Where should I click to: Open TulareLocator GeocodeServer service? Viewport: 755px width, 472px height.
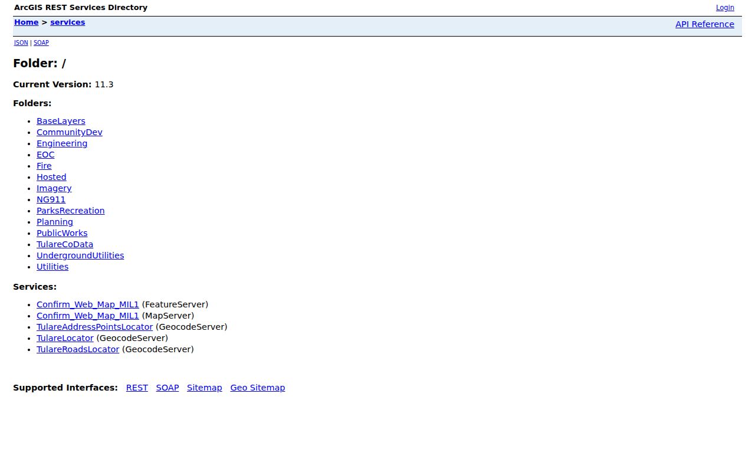pos(65,338)
